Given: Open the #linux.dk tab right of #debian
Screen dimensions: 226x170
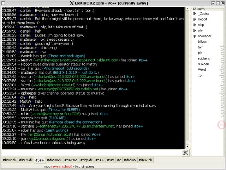Looking at the screenshot, I should point(145,160).
